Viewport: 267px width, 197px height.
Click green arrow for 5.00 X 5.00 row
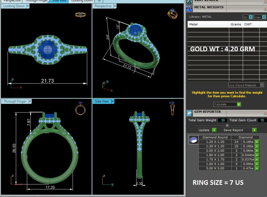pyautogui.click(x=257, y=168)
